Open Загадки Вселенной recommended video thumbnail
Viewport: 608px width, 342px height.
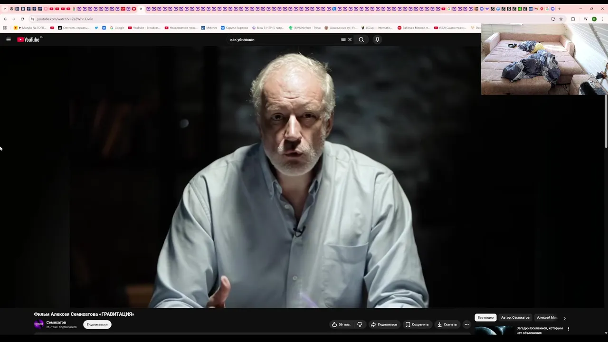tap(494, 331)
